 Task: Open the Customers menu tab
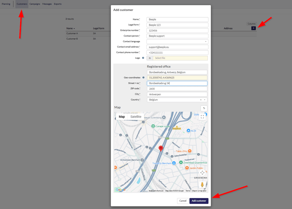pos(22,4)
